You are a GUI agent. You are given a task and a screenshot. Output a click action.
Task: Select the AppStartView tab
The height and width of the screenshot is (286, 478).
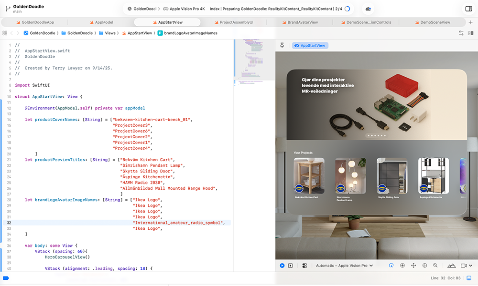tap(167, 22)
